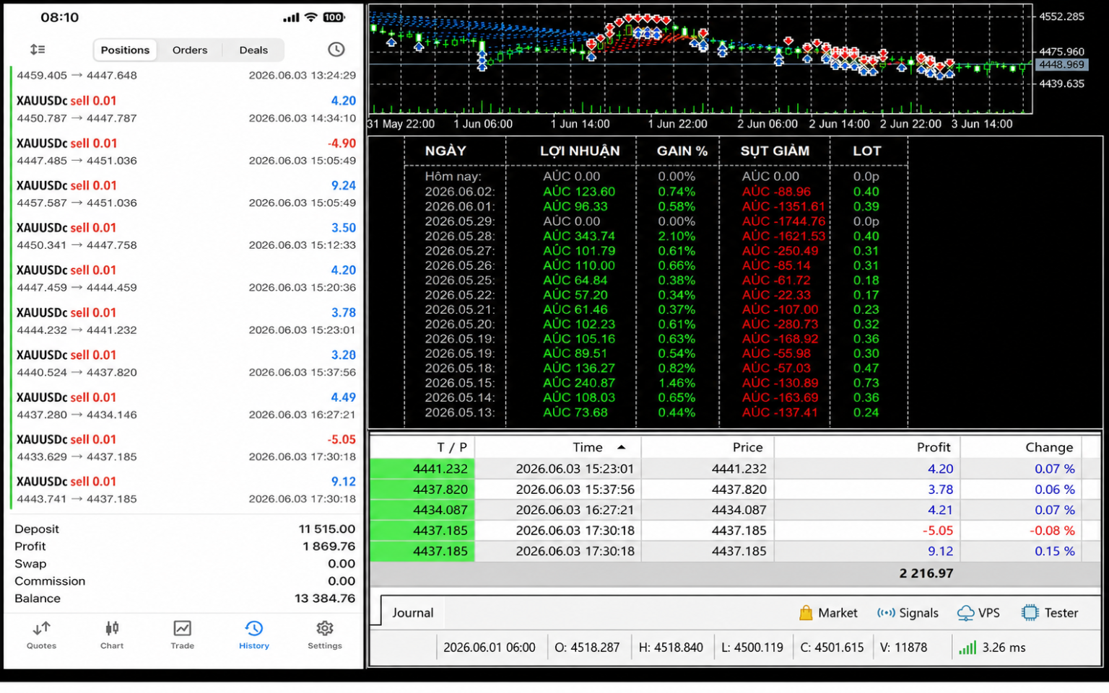Click the 0.15 % change cell

1054,551
